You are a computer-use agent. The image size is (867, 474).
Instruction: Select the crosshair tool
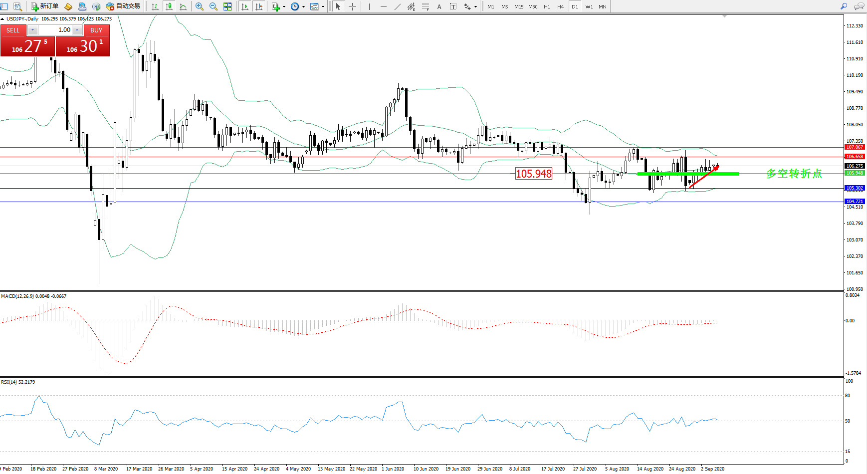tap(352, 6)
